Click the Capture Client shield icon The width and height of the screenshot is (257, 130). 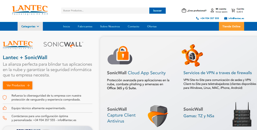158,116
